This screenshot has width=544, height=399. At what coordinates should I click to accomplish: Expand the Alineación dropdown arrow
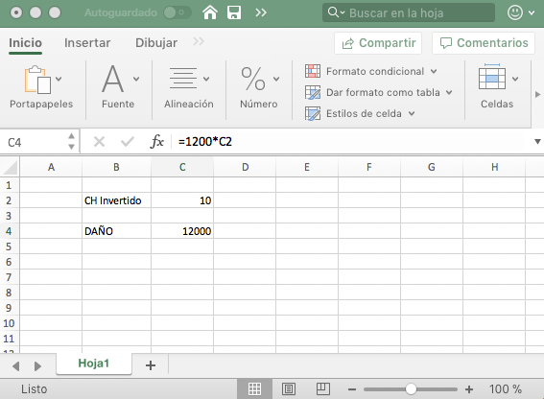(x=206, y=79)
